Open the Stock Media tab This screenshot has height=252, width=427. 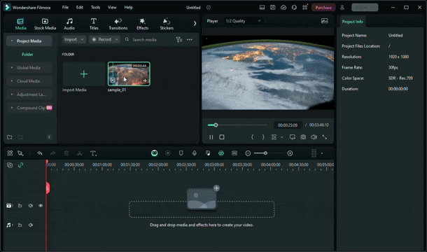(45, 24)
